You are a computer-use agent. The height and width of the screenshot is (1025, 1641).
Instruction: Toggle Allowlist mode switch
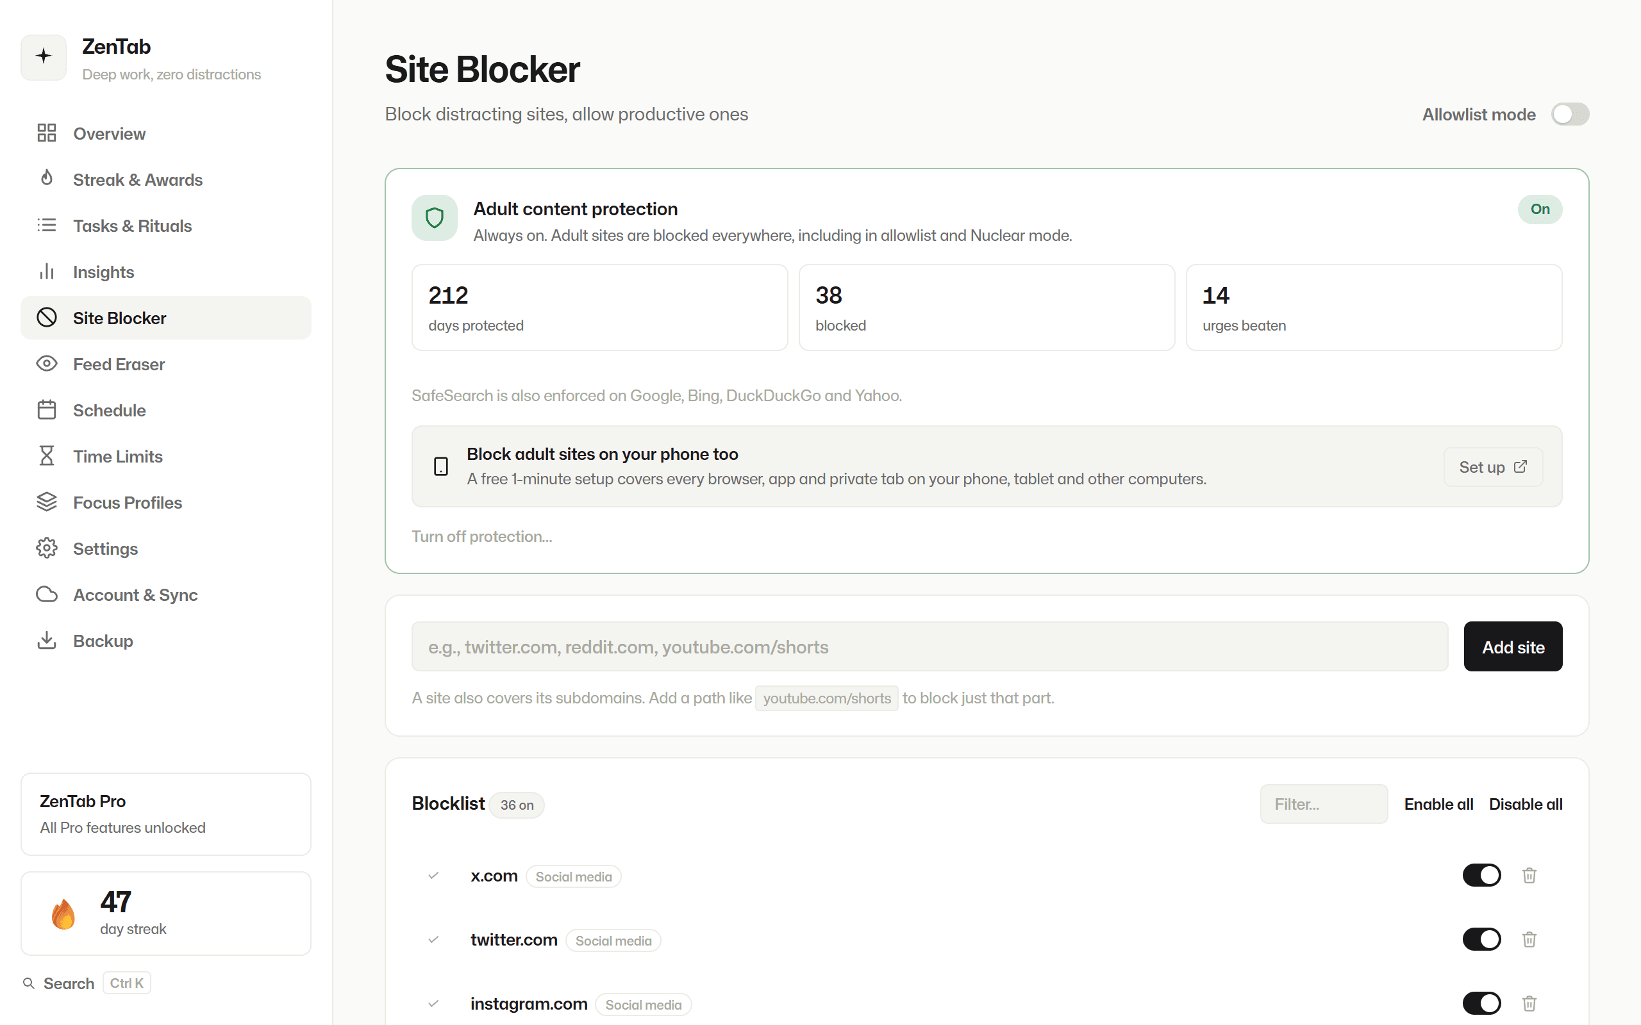[1570, 115]
